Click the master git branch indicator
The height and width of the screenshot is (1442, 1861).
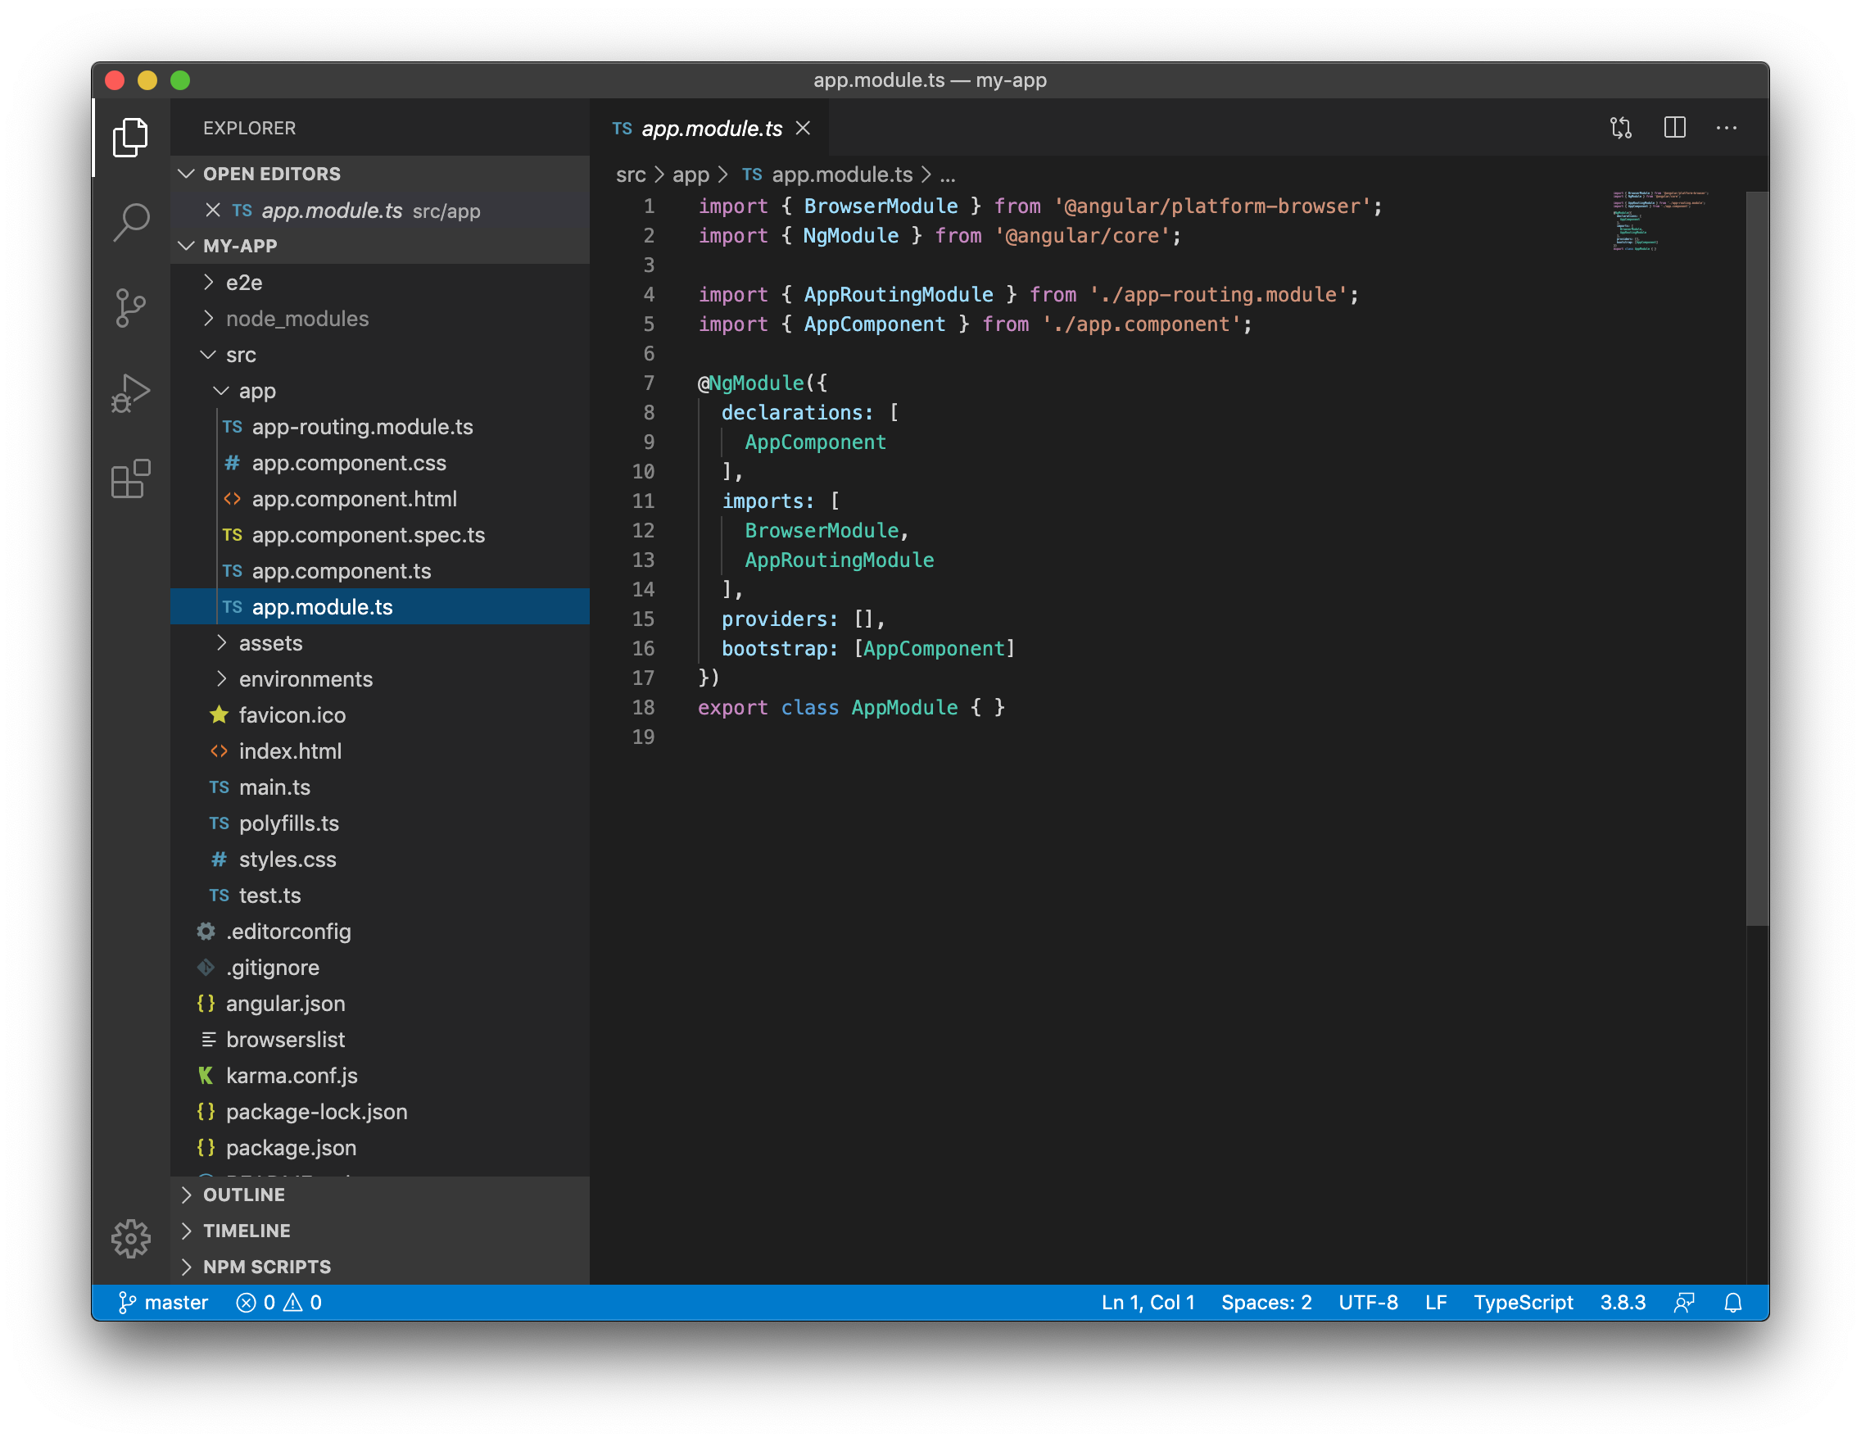pyautogui.click(x=163, y=1302)
